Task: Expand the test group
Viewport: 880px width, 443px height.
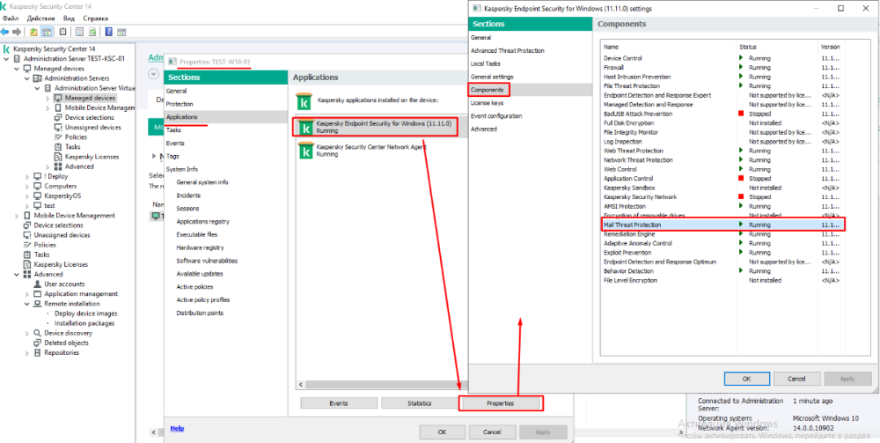Action: [x=27, y=205]
